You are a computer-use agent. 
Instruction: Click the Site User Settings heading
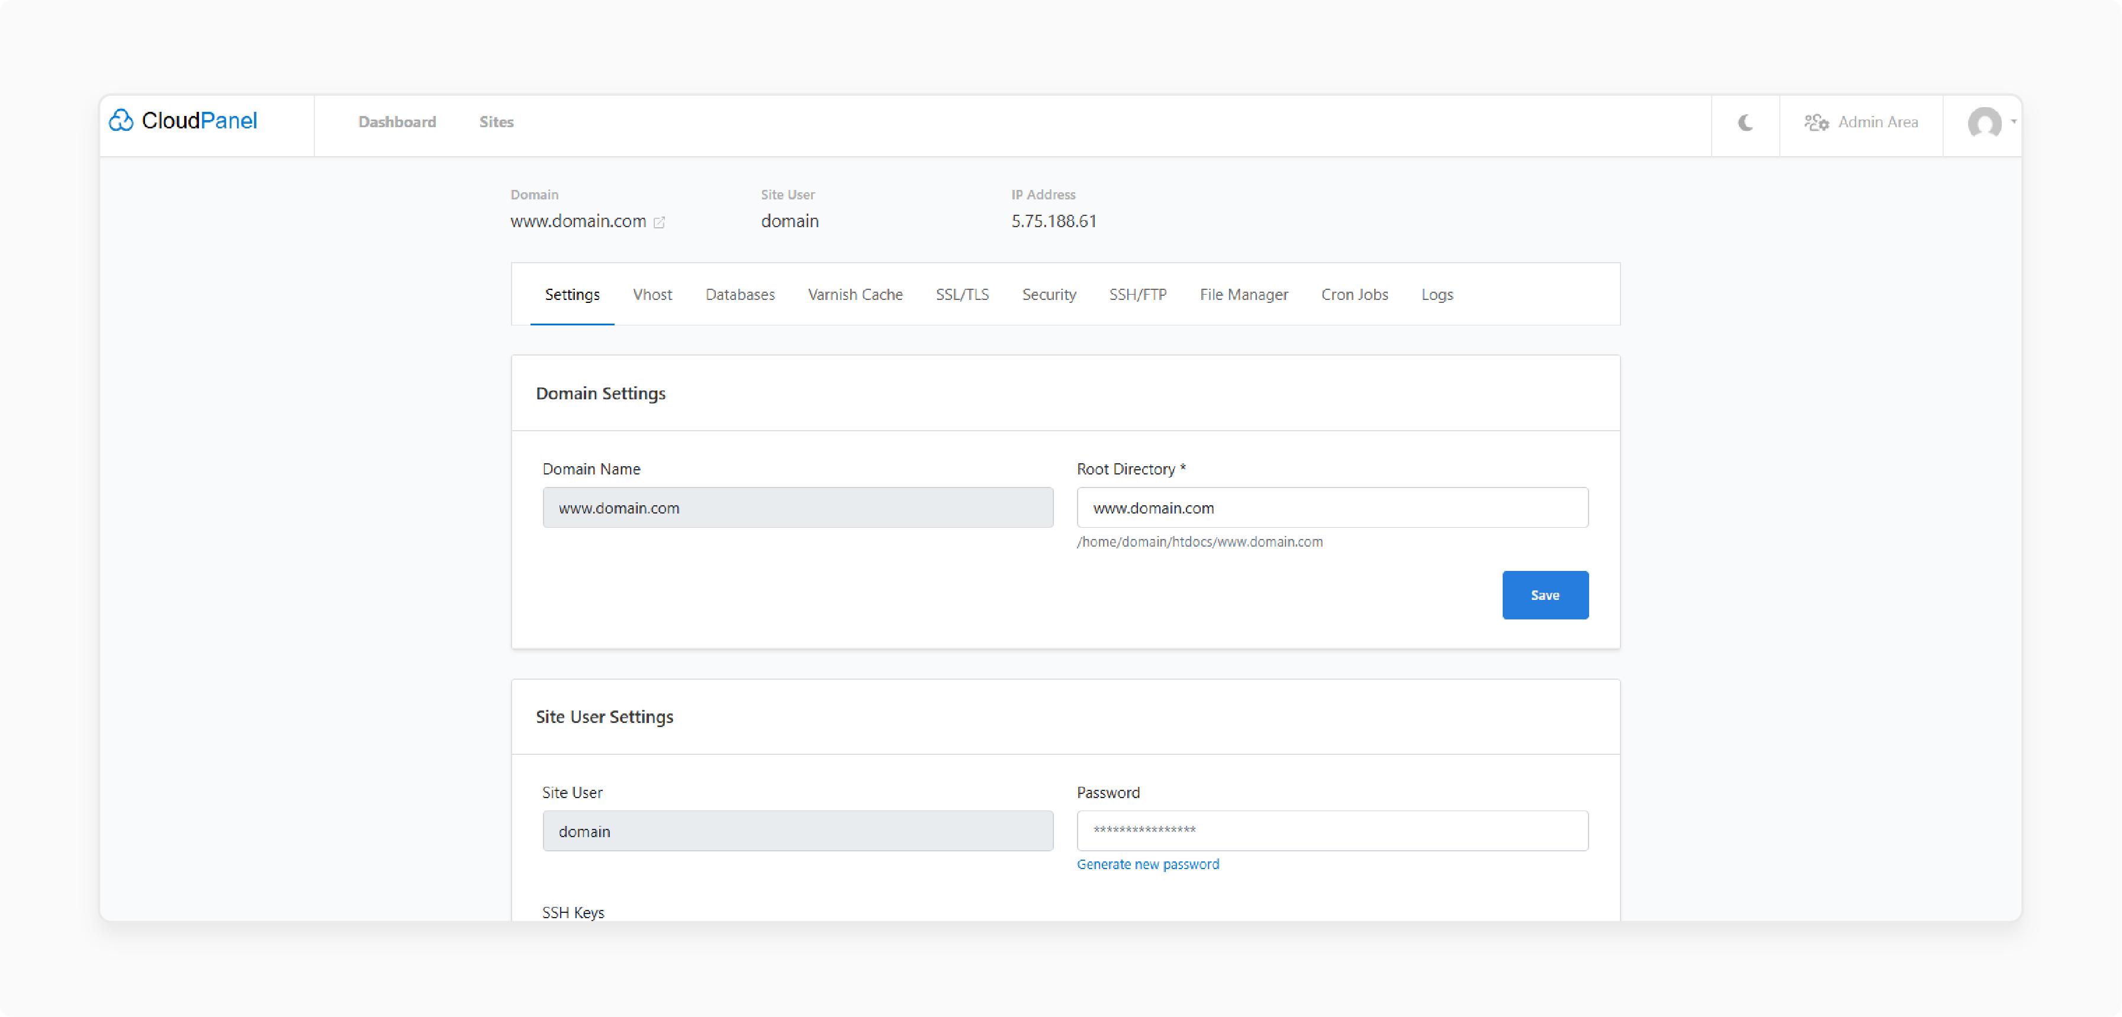[x=604, y=716]
